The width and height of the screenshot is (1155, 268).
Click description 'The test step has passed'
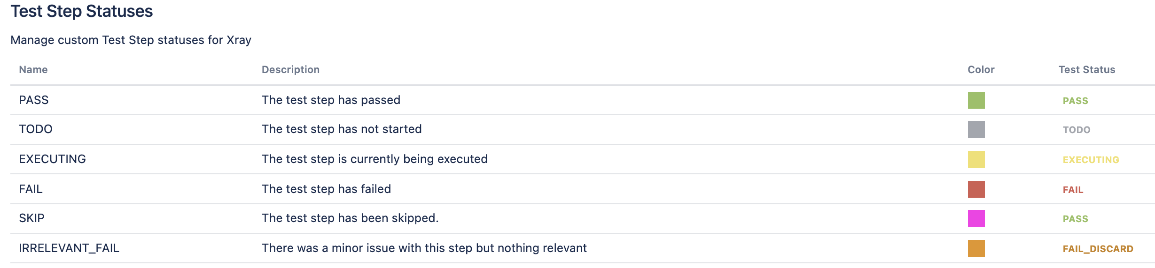click(x=331, y=100)
